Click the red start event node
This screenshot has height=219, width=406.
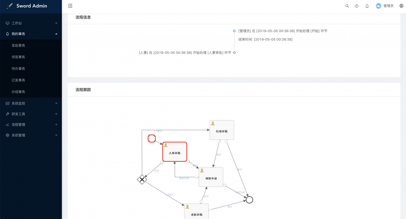pyautogui.click(x=151, y=139)
